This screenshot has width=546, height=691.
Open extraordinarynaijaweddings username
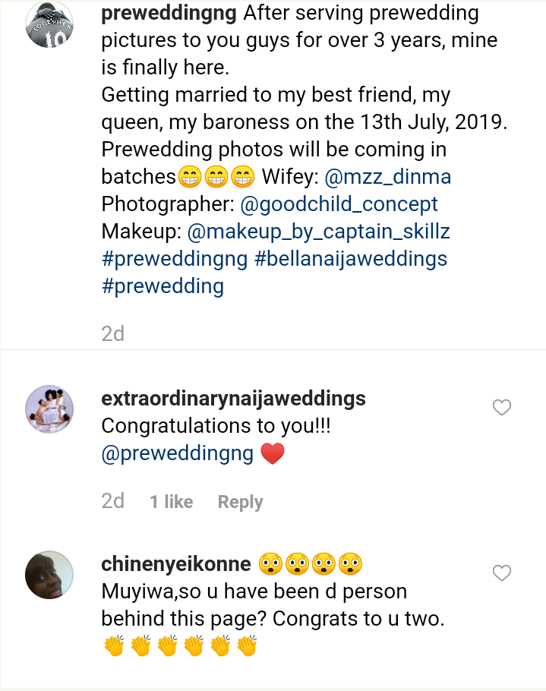(233, 398)
